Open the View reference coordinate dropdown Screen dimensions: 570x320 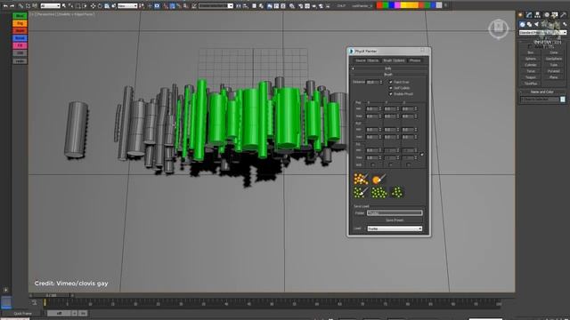(127, 6)
